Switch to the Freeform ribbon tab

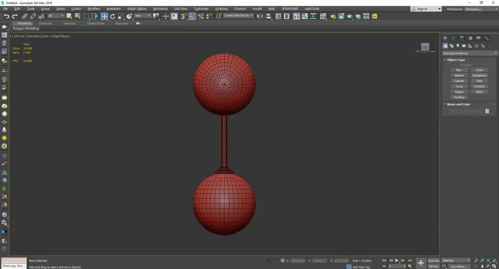(x=45, y=23)
